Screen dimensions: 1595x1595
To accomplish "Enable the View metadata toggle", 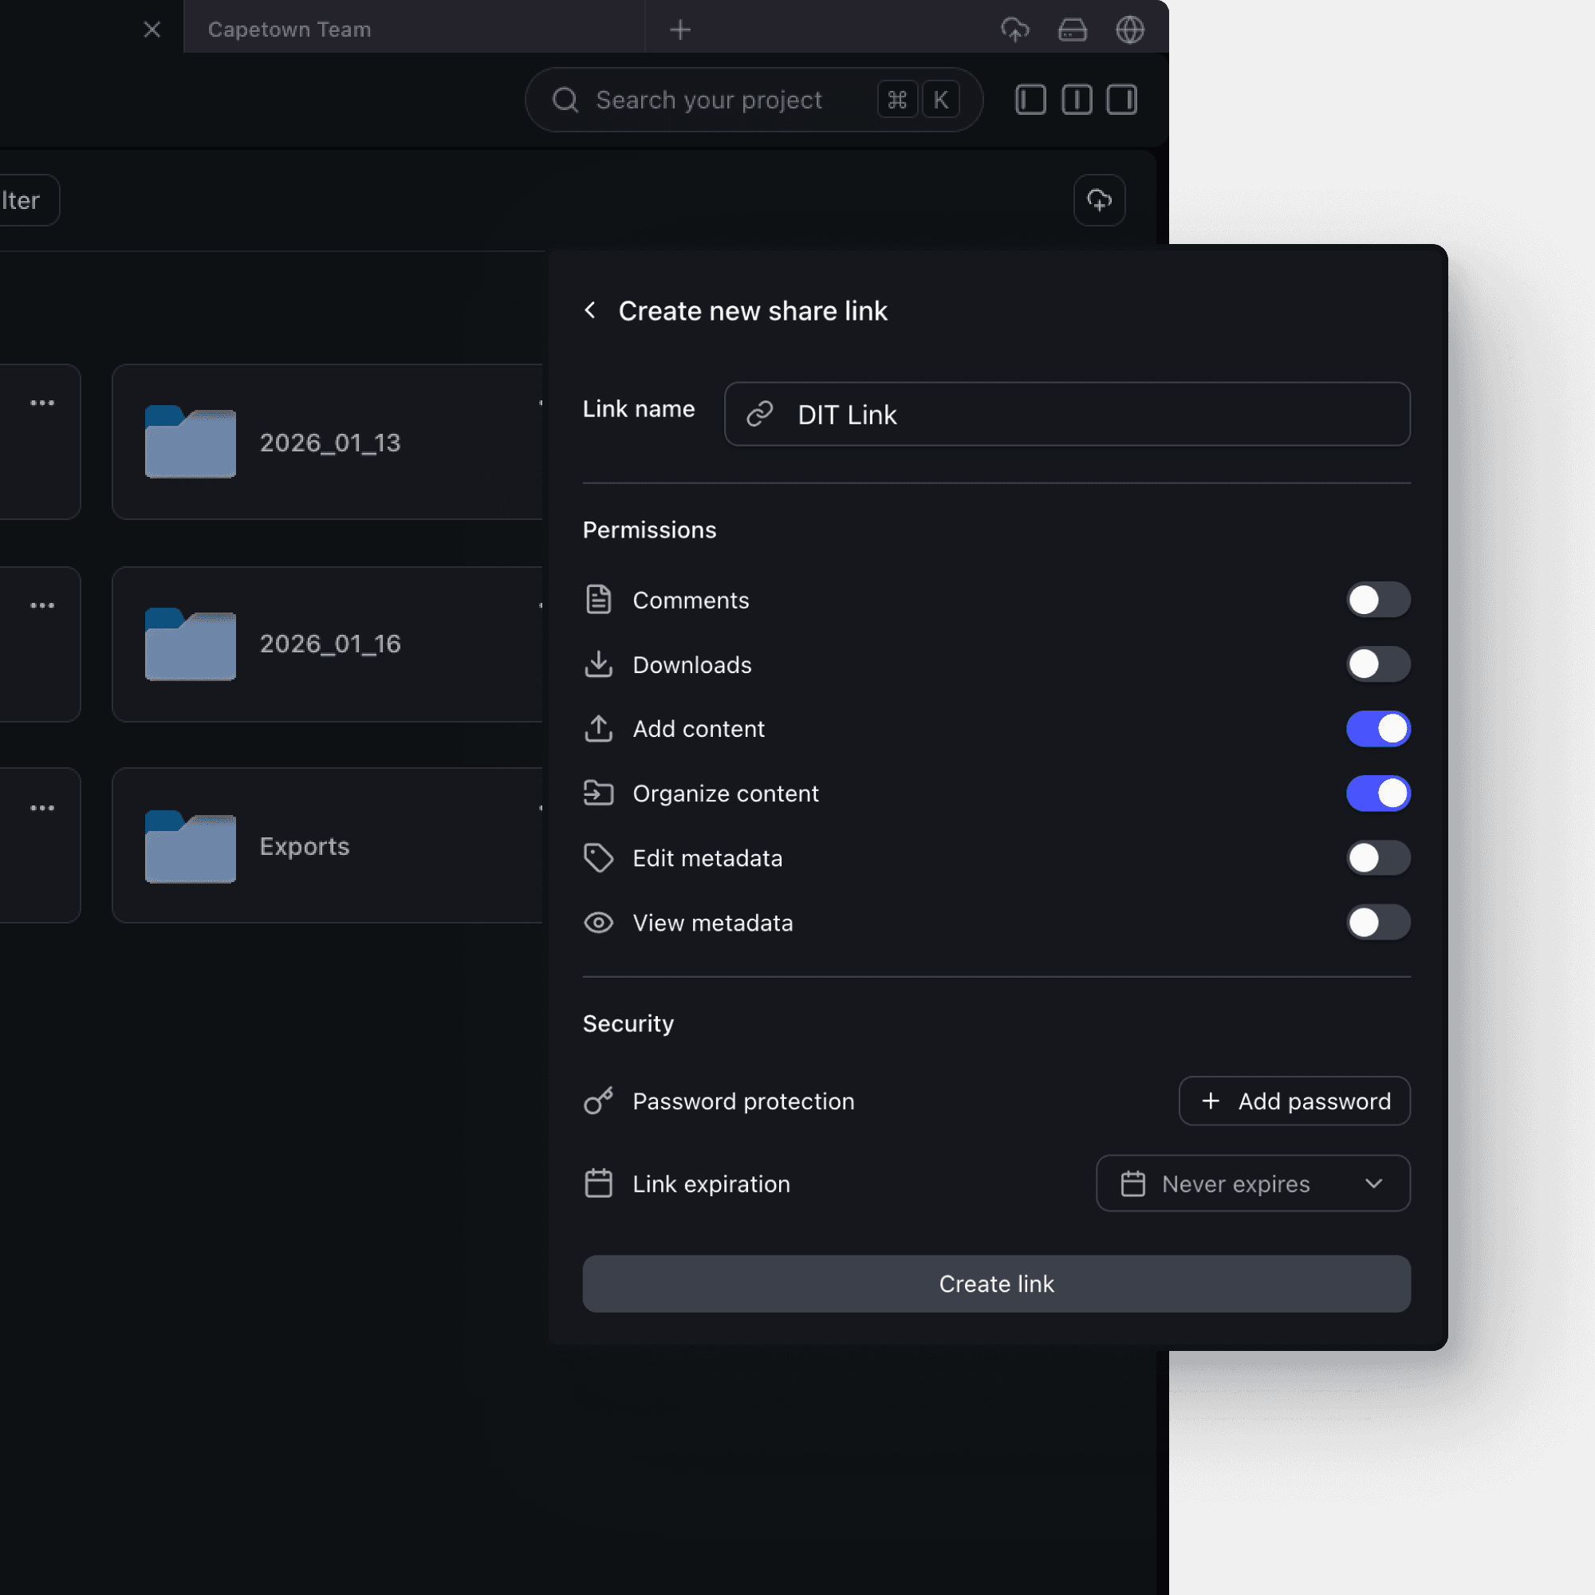I will (x=1377, y=922).
